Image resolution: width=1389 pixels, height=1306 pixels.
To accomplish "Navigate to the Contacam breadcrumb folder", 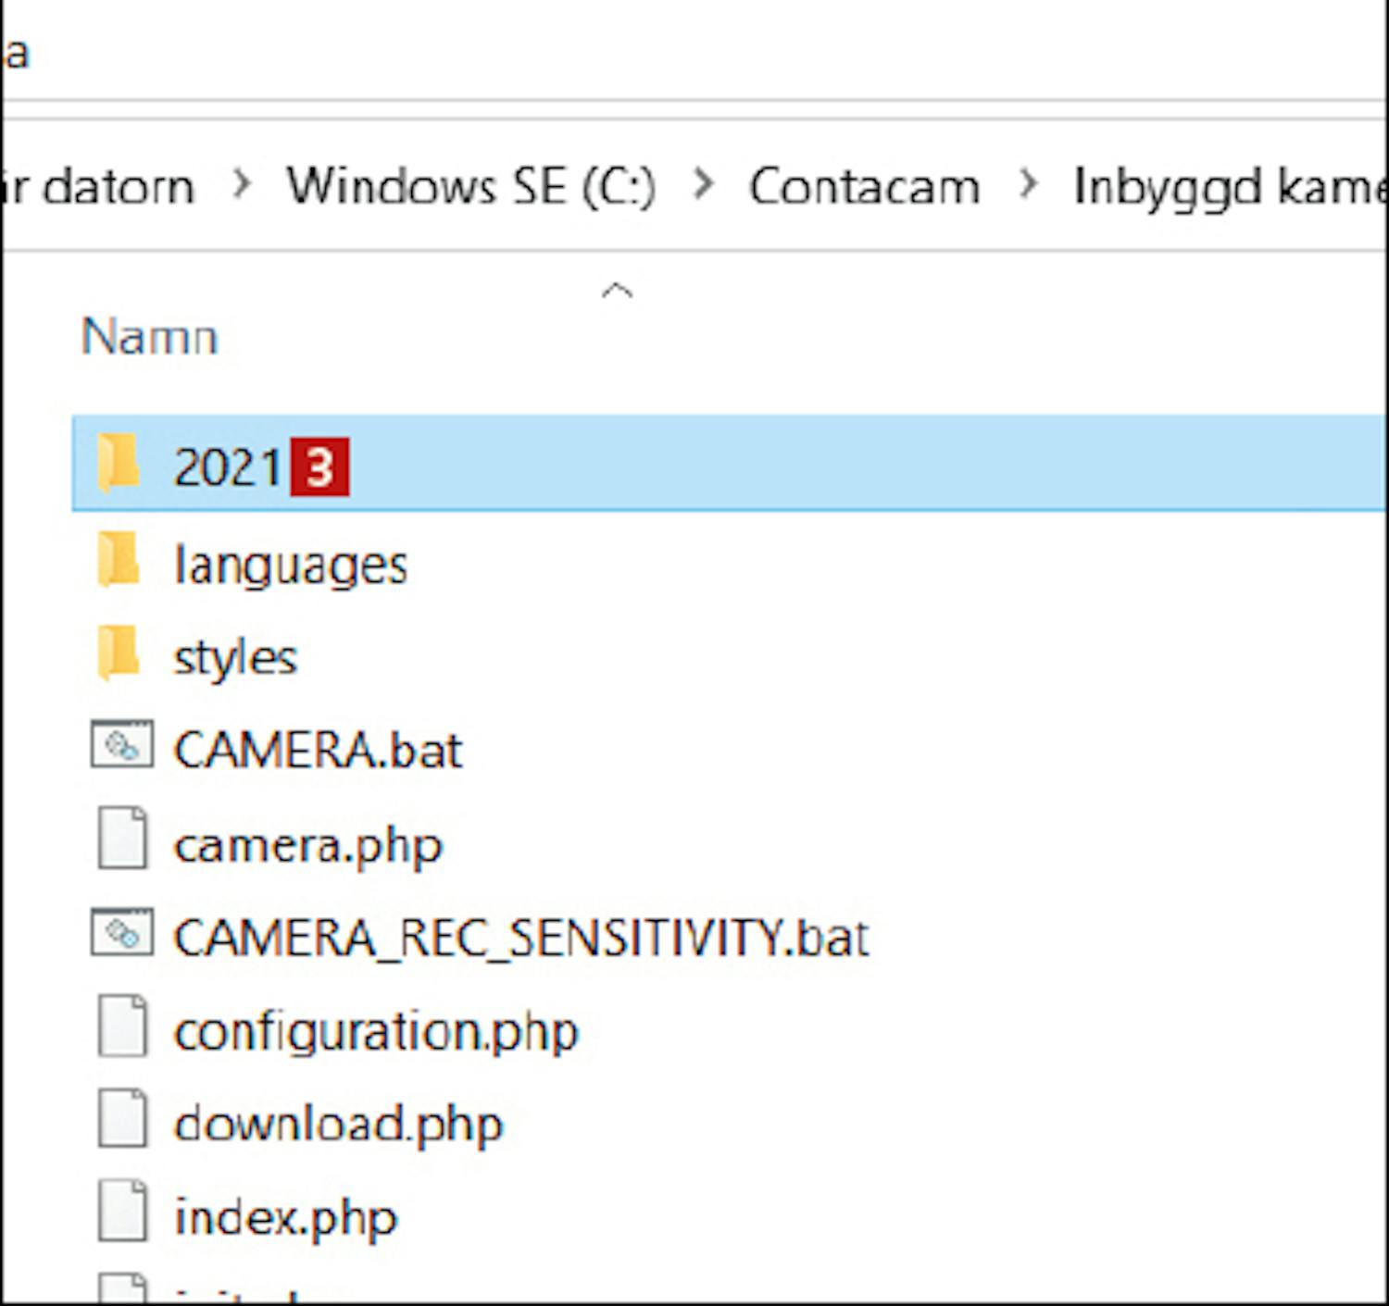I will click(x=864, y=186).
